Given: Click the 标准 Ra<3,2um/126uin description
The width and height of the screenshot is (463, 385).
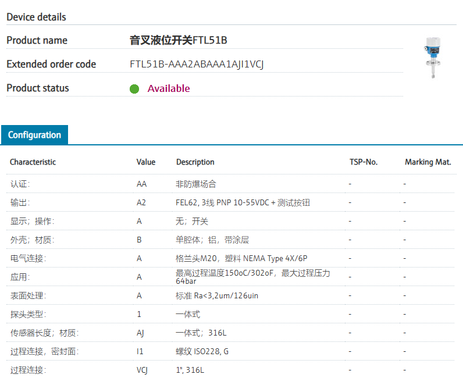Looking at the screenshot, I should pyautogui.click(x=217, y=295).
